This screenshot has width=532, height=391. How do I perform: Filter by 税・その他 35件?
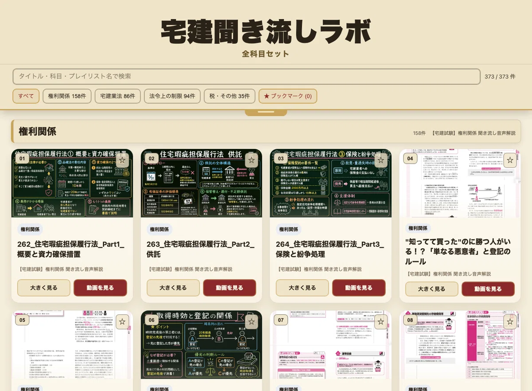[230, 96]
